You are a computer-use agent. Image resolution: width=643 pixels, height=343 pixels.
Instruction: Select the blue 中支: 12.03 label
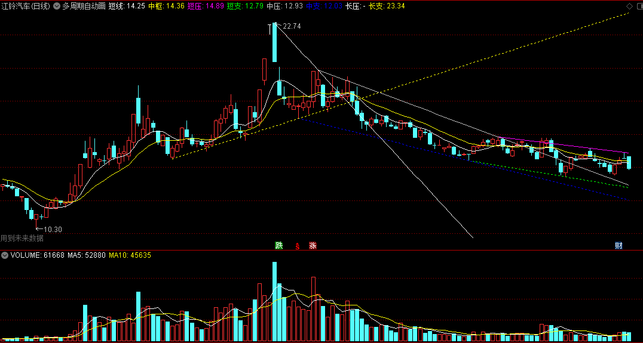click(x=324, y=6)
